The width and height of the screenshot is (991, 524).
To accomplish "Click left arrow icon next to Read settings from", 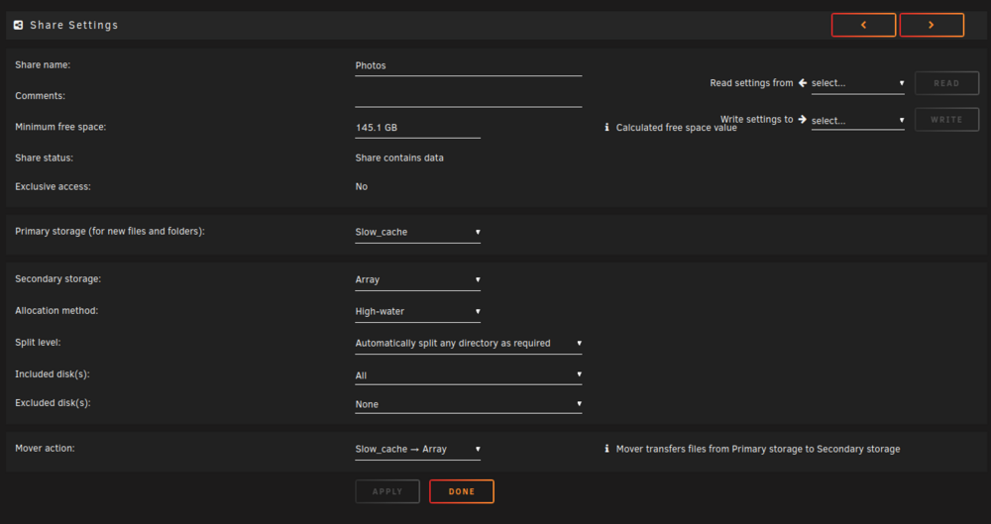I will pos(803,83).
